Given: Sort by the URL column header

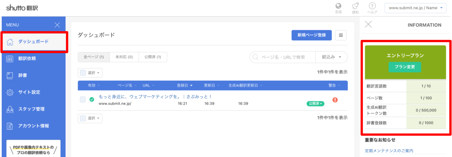Looking at the screenshot, I should point(148,85).
